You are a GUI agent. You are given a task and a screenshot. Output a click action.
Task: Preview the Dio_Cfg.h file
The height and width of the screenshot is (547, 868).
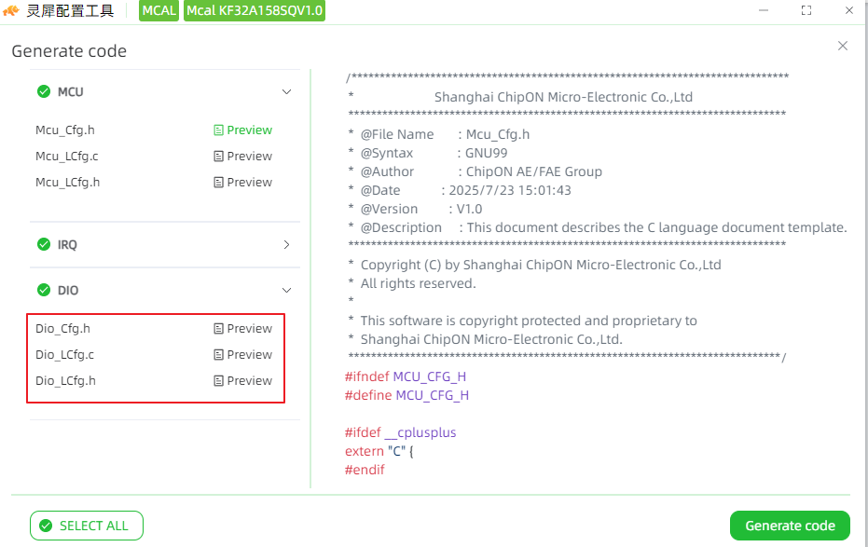(x=243, y=329)
